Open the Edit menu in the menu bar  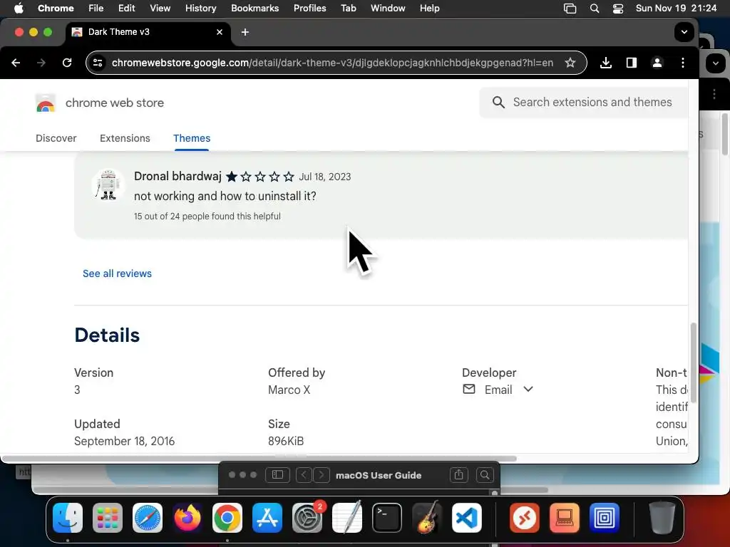click(126, 9)
